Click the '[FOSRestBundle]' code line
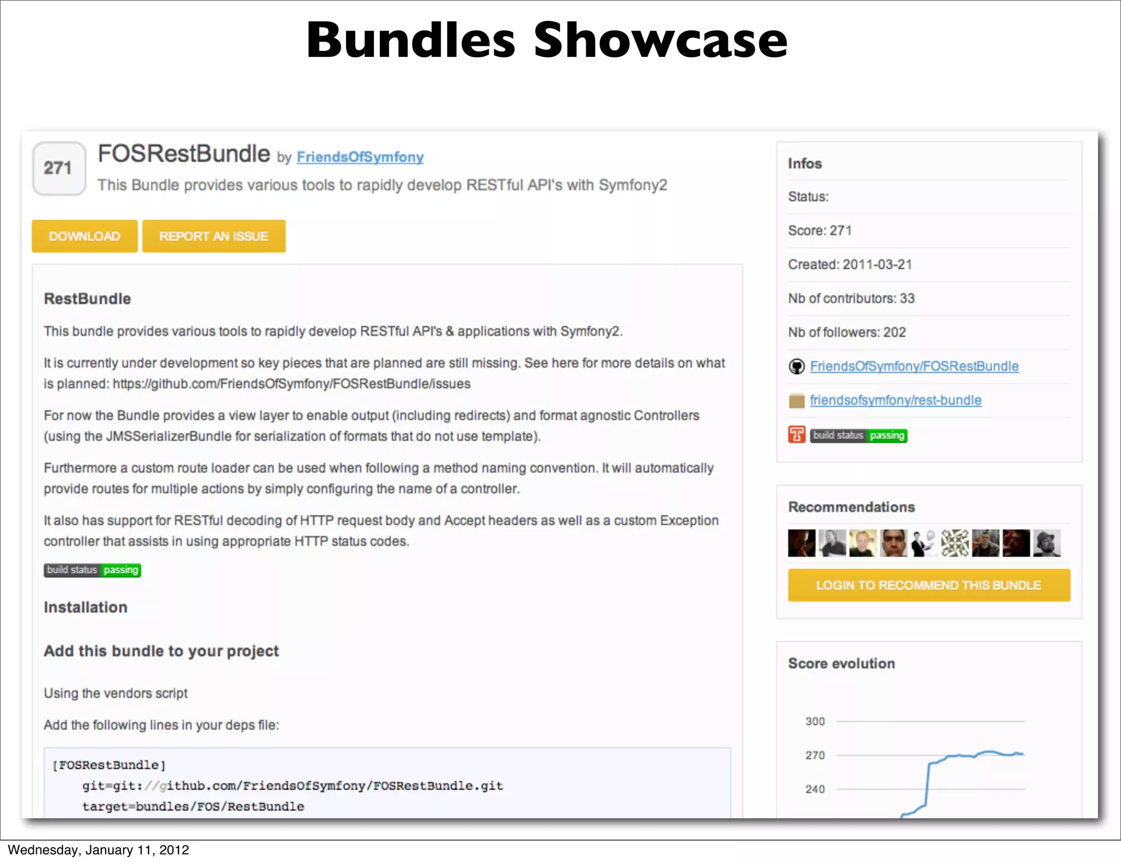 pyautogui.click(x=109, y=765)
